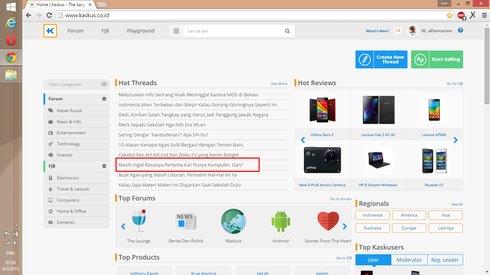This screenshot has height=275, width=490.
Task: Open File Explorer from the taskbar
Action: [x=11, y=74]
